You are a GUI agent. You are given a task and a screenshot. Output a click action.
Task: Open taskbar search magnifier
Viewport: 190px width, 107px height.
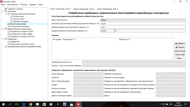[x=10, y=104]
